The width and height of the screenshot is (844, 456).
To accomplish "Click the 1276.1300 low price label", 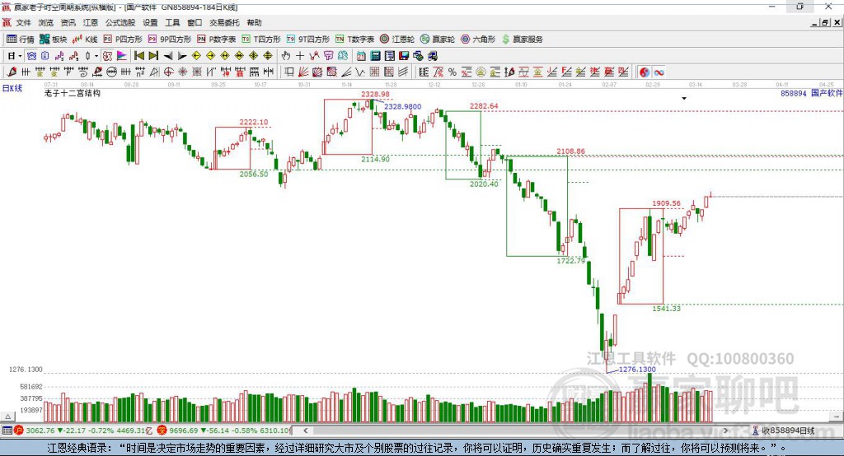I will click(637, 370).
